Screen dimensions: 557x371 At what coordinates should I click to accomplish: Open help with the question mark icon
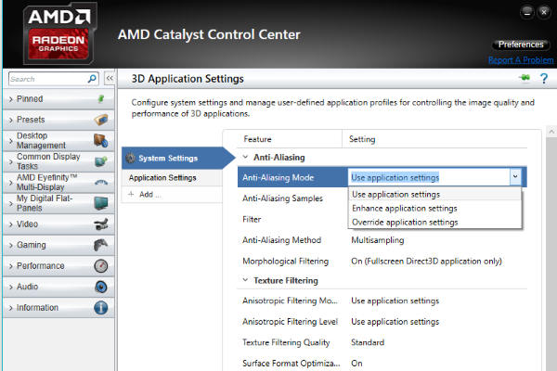tap(543, 78)
